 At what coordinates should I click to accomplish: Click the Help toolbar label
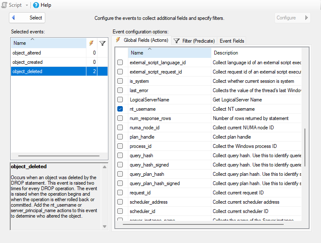tap(46, 5)
